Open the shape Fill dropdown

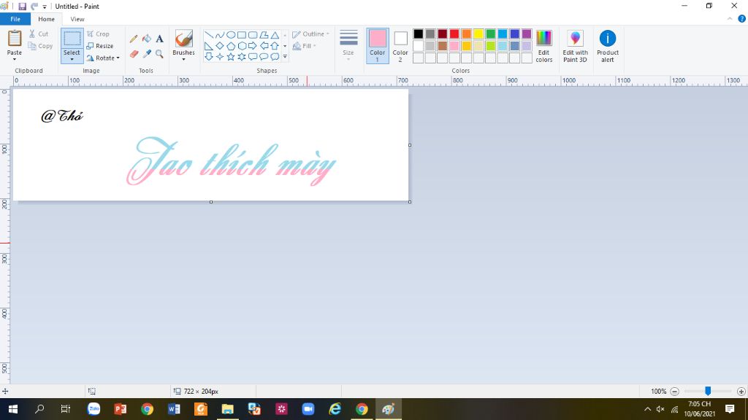click(x=304, y=46)
